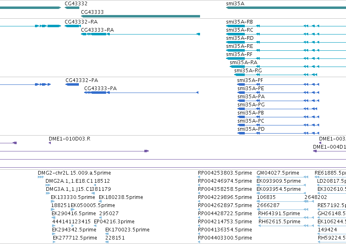This screenshot has width=346, height=244.
Task: Click the purple arrow under DME1-004D1 label
Action: (x=315, y=151)
